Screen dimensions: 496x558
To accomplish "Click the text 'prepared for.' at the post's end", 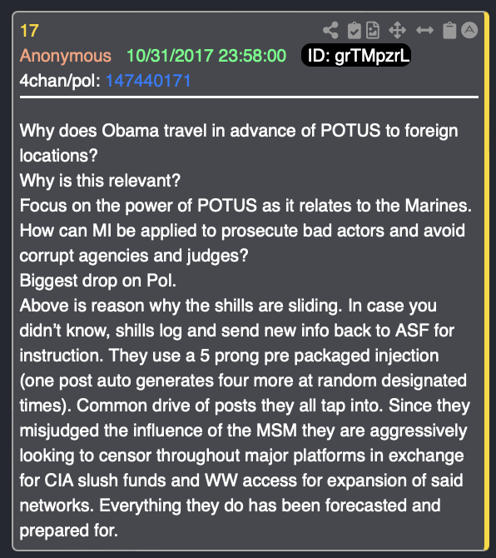I will [x=68, y=531].
